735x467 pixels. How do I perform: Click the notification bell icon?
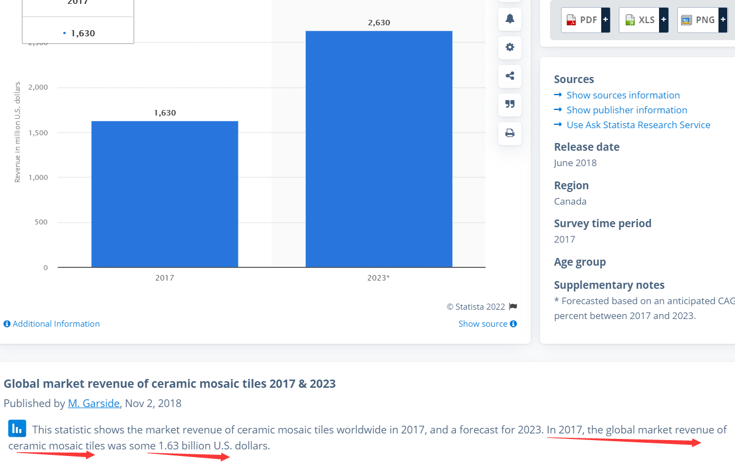[510, 19]
